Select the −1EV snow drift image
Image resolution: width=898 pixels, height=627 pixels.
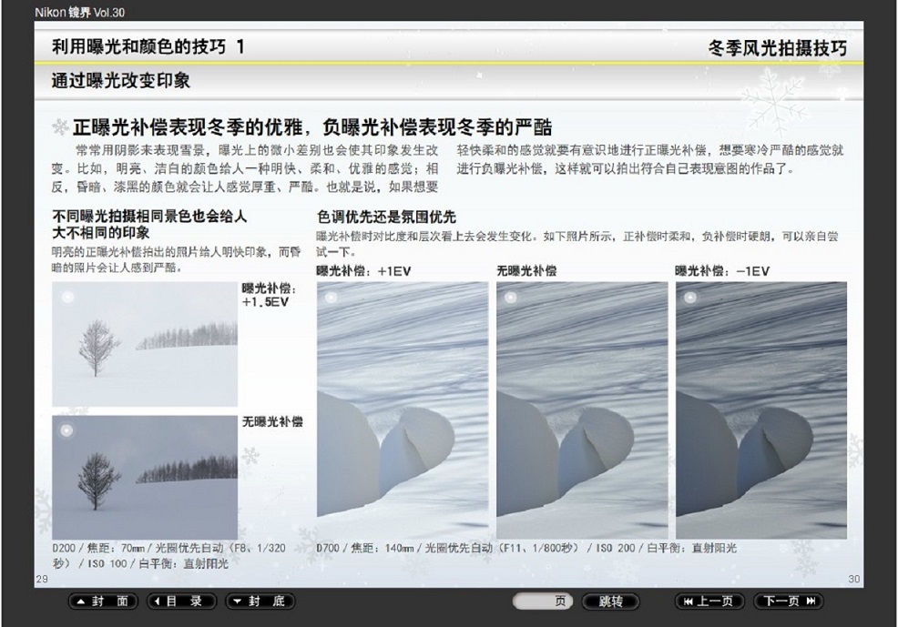coord(761,411)
